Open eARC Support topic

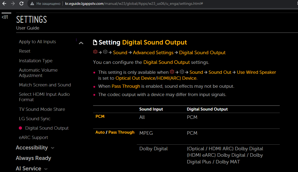pyautogui.click(x=33, y=137)
